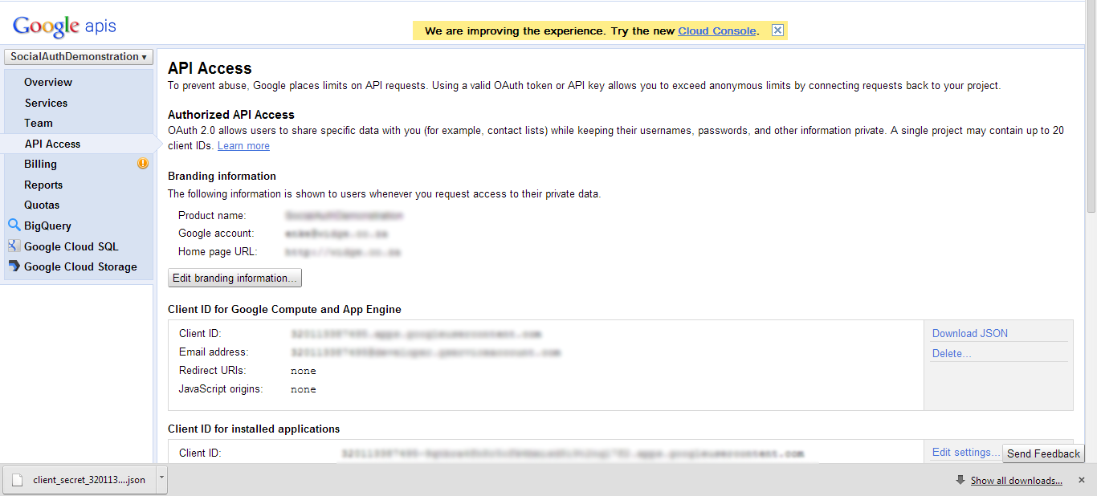Open Google Cloud SQL

pyautogui.click(x=71, y=246)
